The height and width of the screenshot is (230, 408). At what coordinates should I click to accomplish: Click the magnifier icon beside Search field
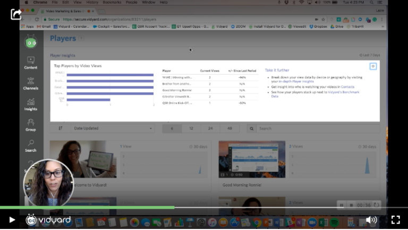252,128
